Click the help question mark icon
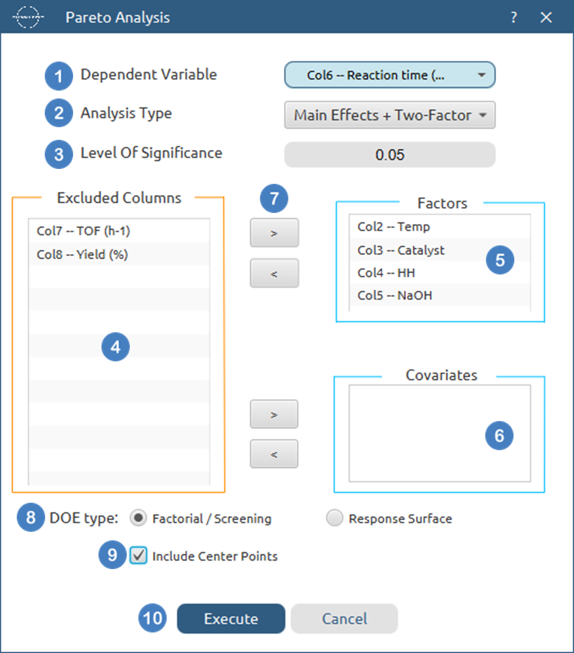This screenshot has height=653, width=574. click(514, 17)
